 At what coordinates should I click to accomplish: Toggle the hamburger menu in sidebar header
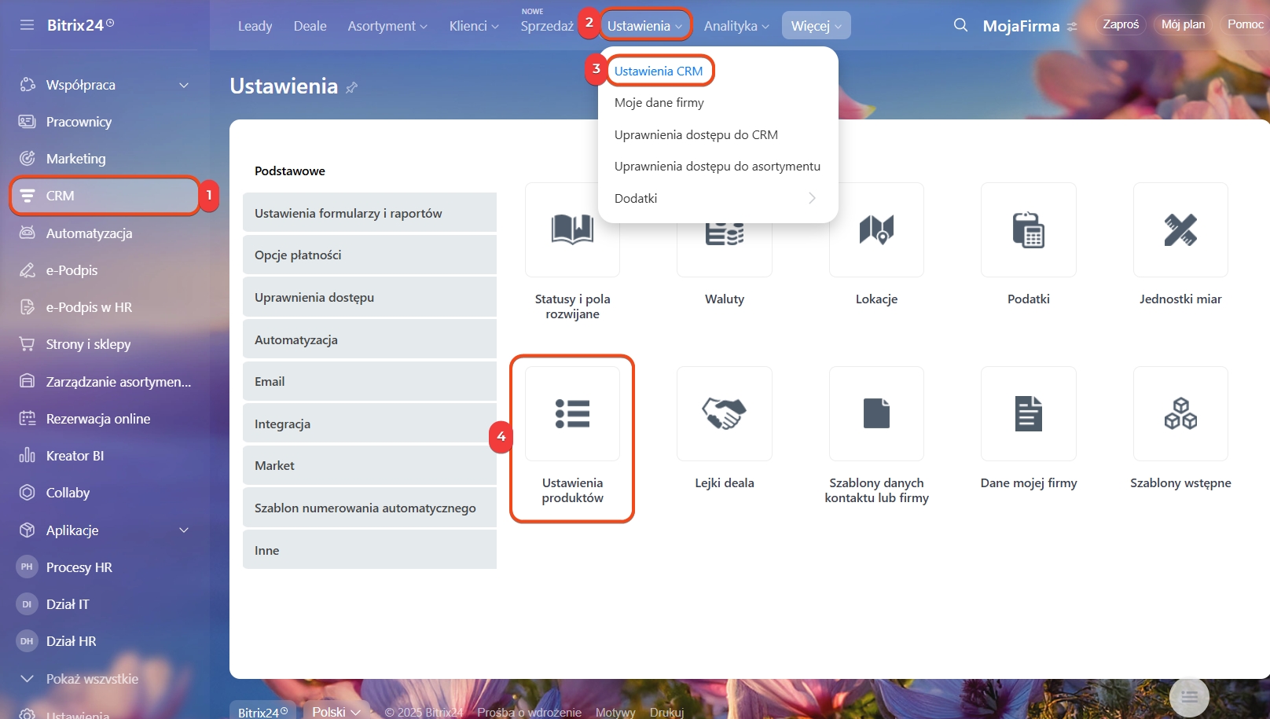27,25
